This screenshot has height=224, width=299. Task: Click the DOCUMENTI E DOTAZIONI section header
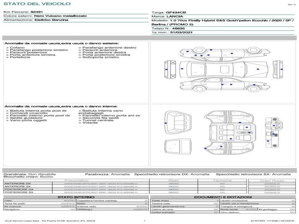point(223,197)
